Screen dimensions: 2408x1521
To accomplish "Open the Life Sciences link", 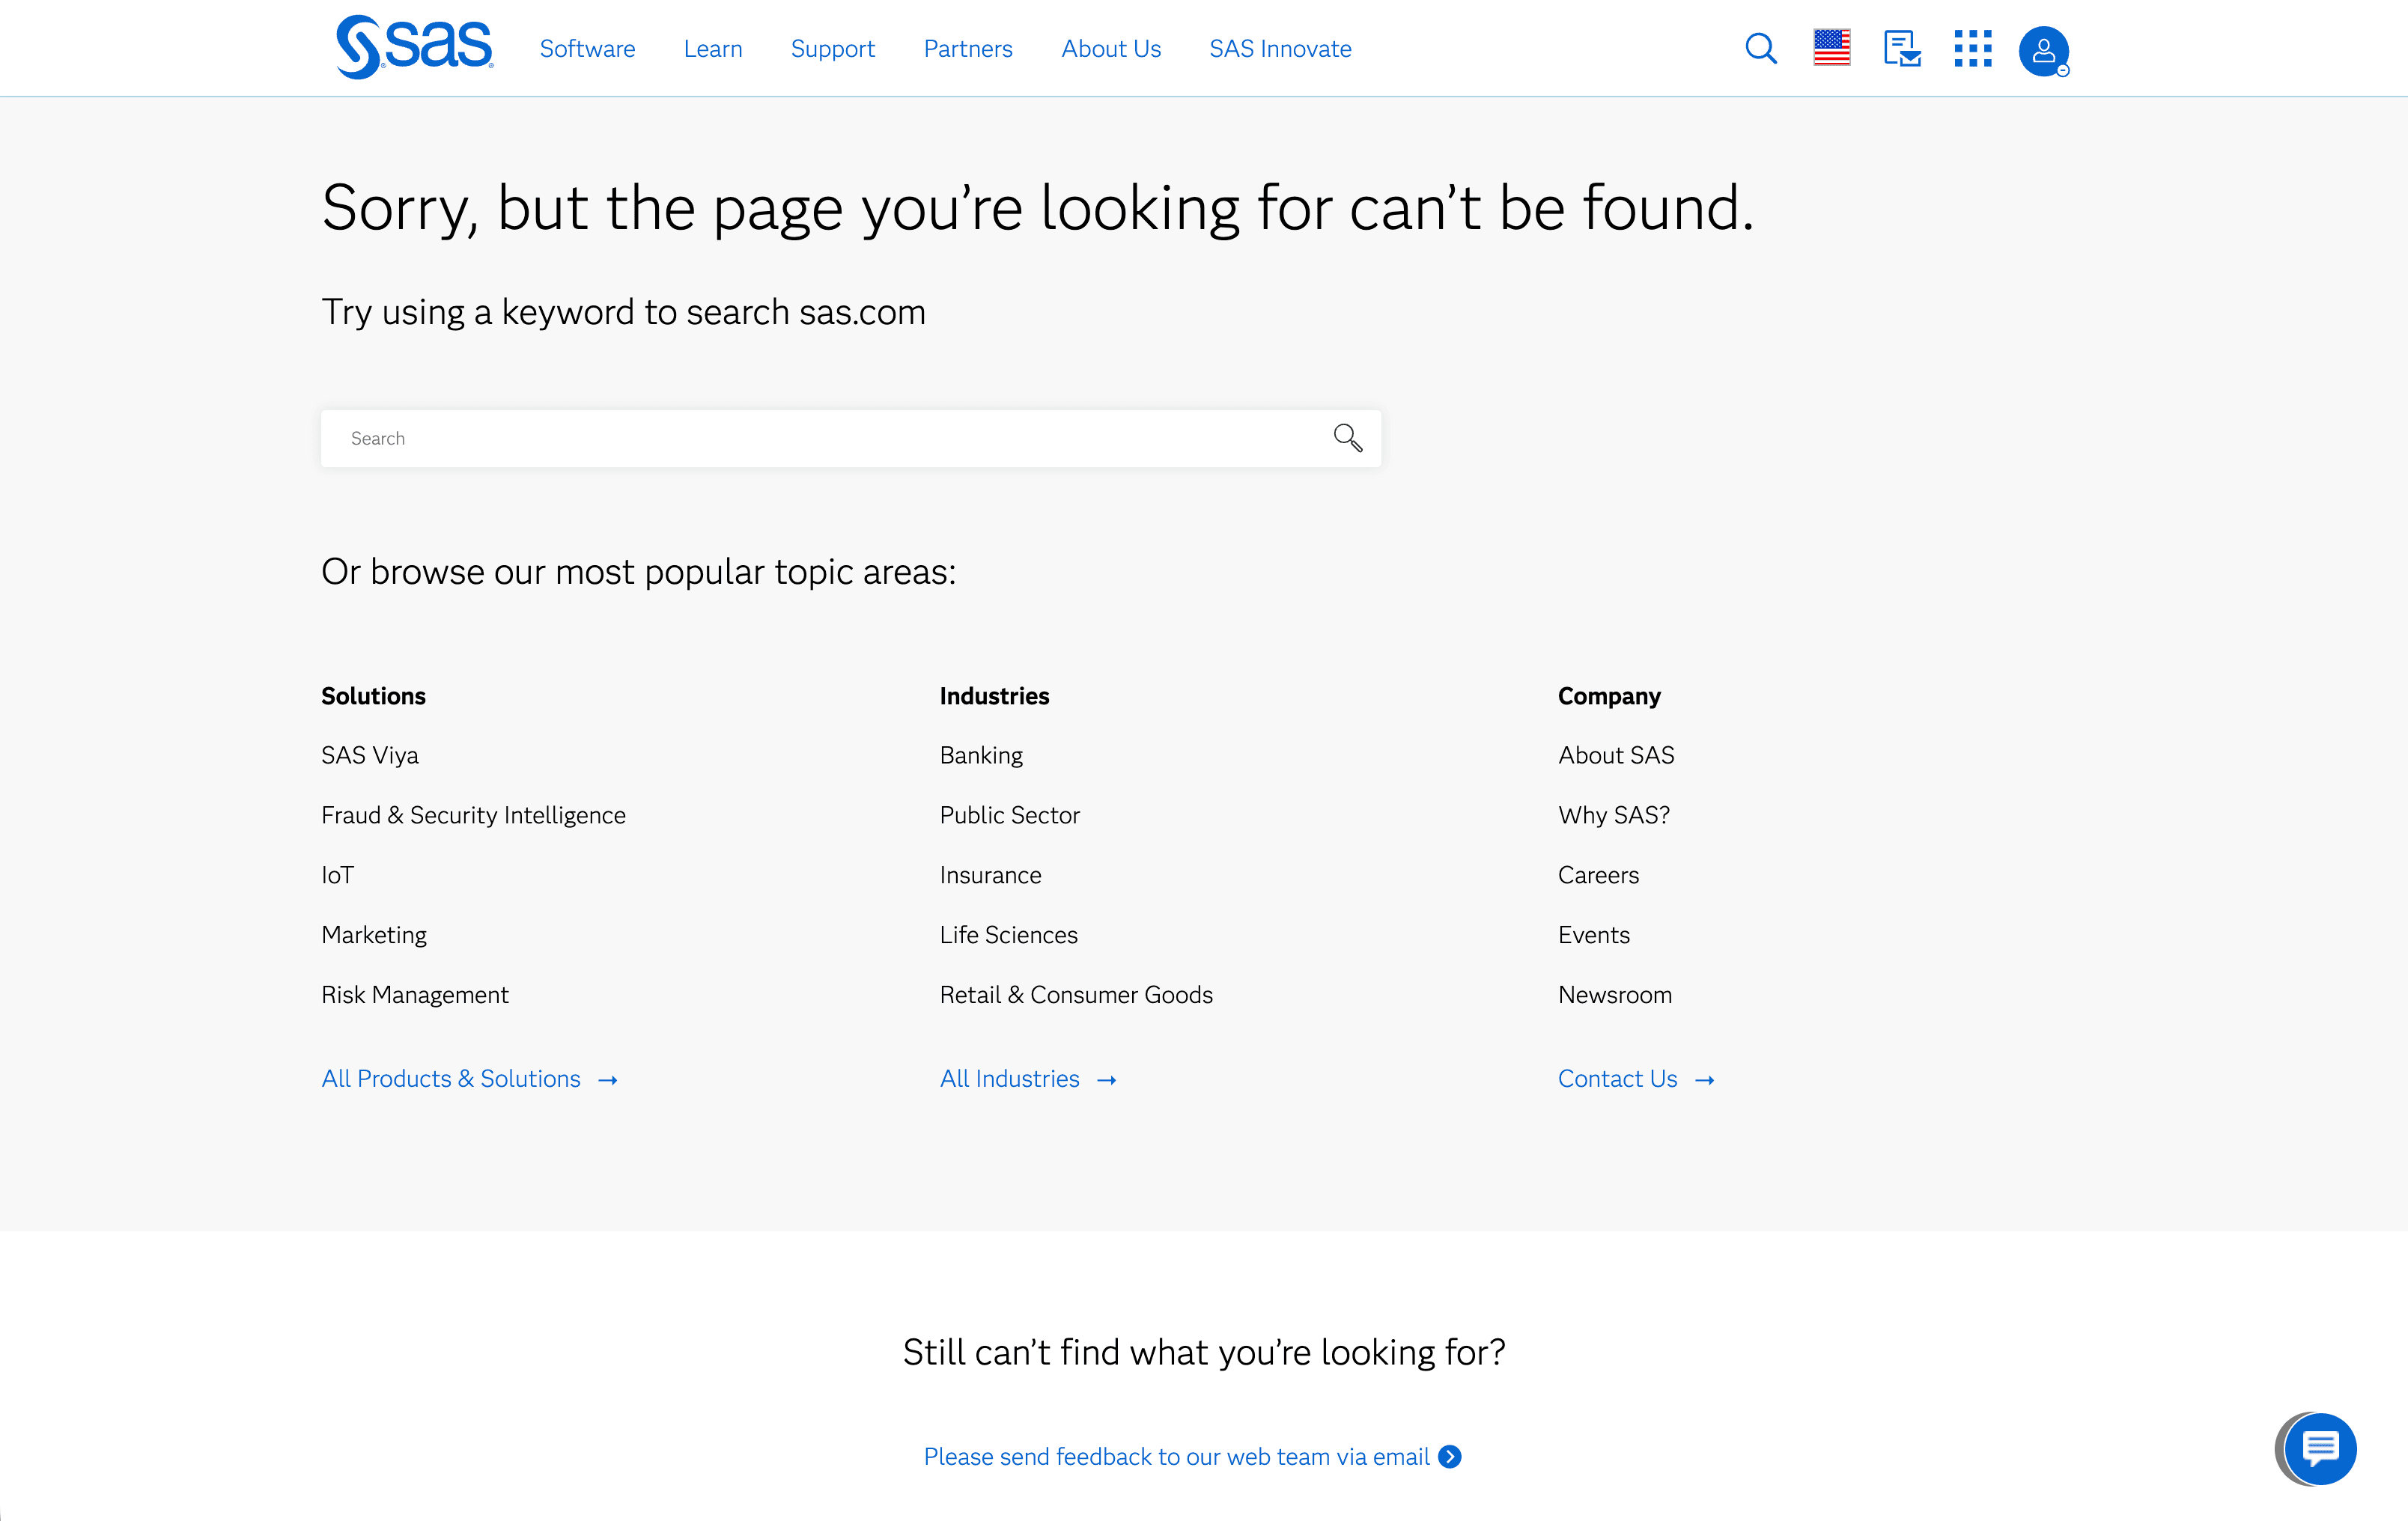I will click(1009, 935).
